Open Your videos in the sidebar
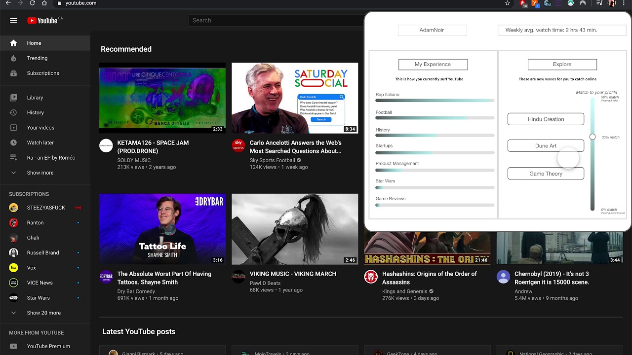632x355 pixels. (45, 128)
